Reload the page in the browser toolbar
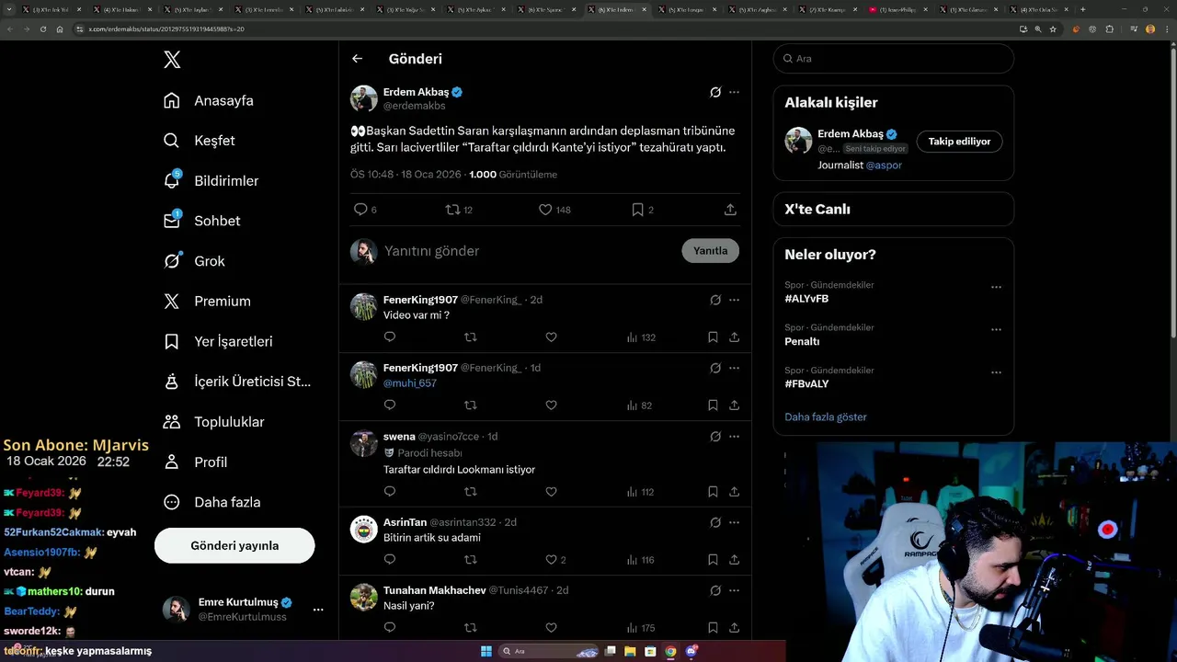 (x=42, y=29)
